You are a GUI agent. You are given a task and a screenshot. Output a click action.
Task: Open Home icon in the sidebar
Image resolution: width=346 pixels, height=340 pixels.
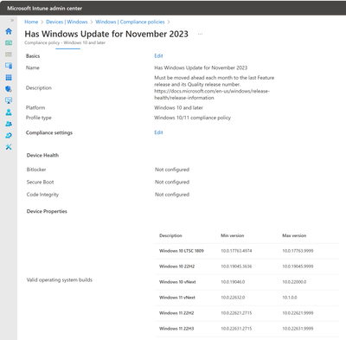pos(9,31)
